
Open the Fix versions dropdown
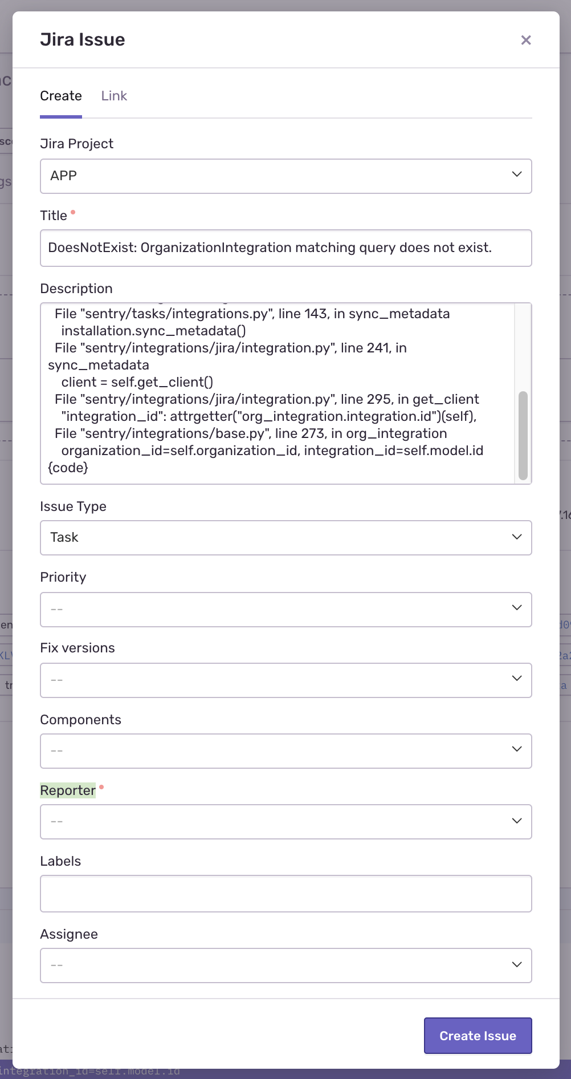286,680
